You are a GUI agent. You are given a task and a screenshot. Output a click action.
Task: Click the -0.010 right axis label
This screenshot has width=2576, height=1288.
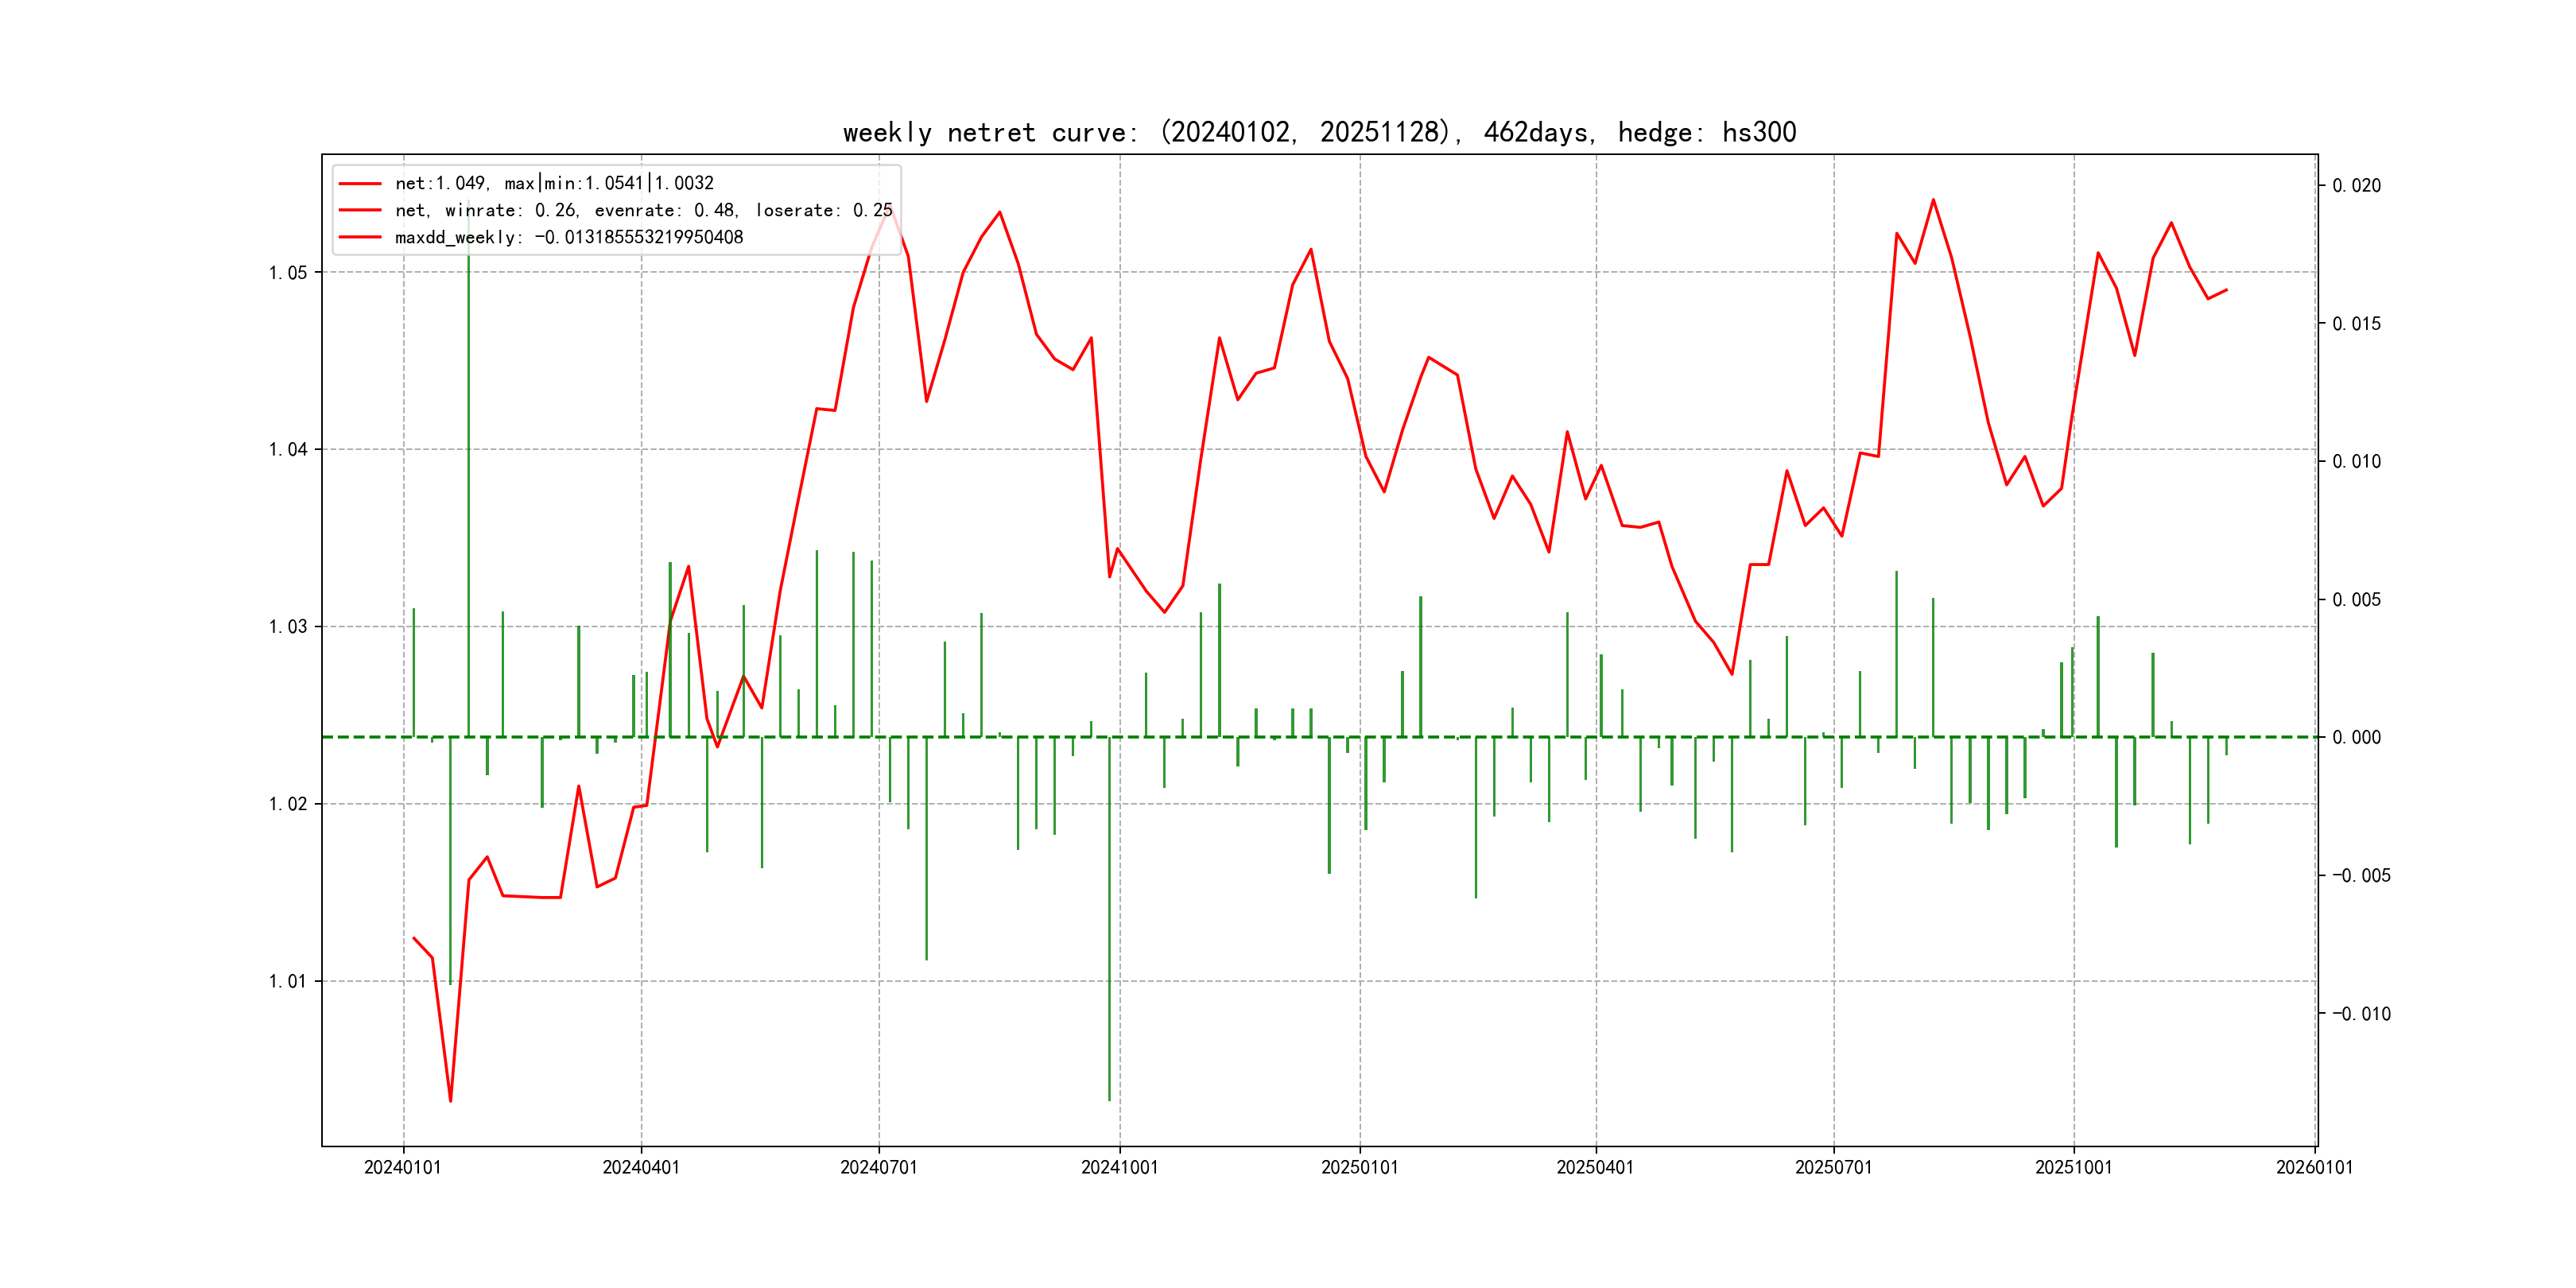click(x=2361, y=1014)
